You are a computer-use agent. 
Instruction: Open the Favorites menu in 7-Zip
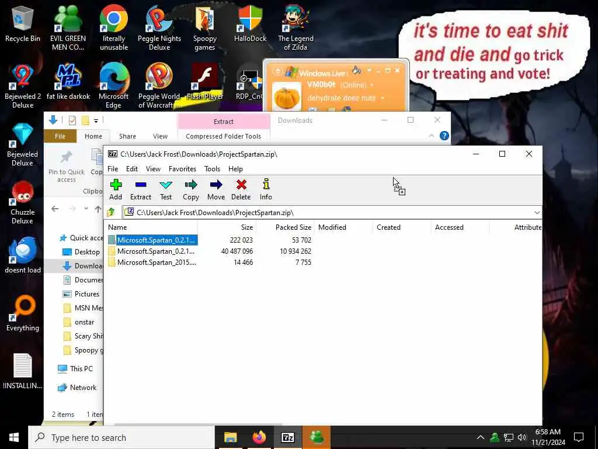click(x=182, y=169)
